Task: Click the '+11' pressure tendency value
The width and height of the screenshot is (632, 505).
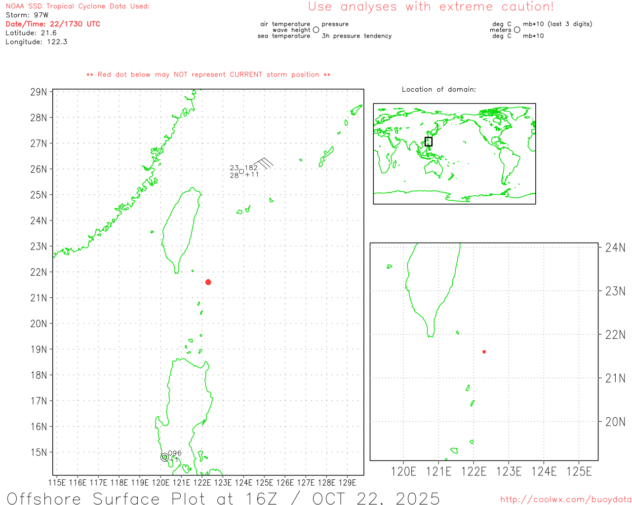Action: click(x=252, y=175)
